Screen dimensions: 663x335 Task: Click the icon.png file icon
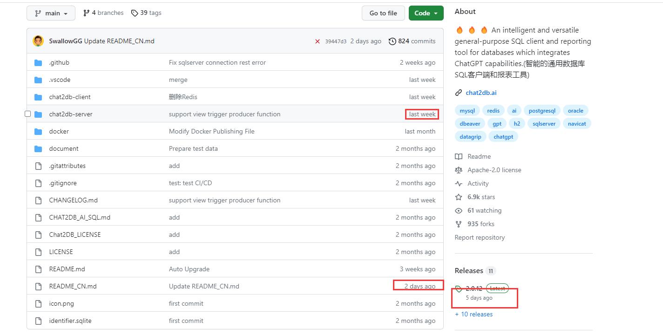[38, 303]
